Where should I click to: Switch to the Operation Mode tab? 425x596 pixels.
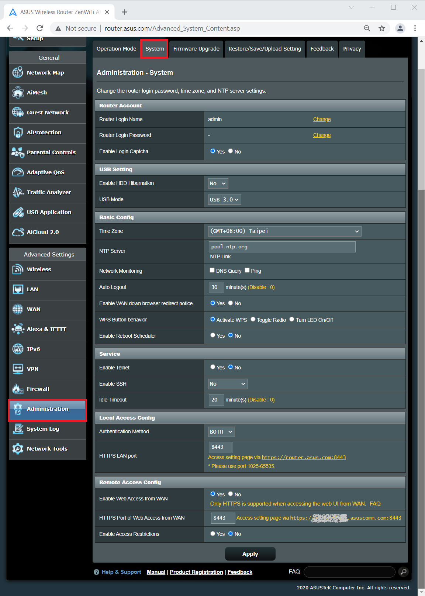pos(116,49)
